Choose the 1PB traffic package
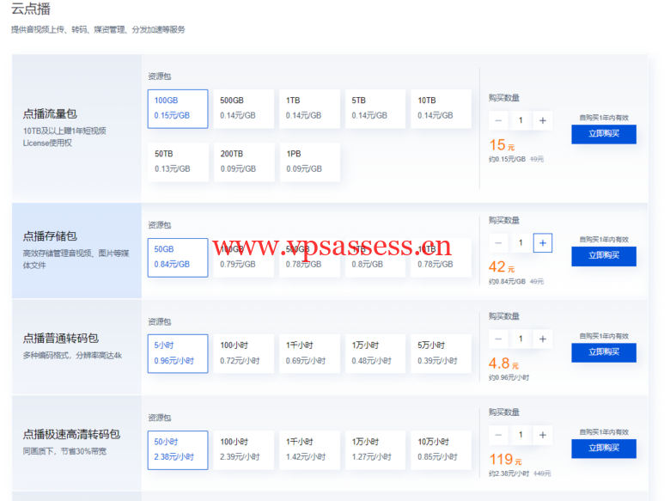This screenshot has height=501, width=670. point(308,162)
